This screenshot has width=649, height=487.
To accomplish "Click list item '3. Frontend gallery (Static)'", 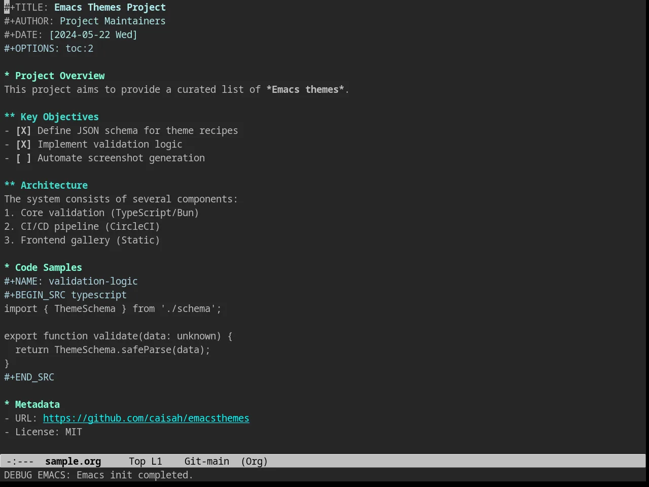I will pyautogui.click(x=82, y=240).
